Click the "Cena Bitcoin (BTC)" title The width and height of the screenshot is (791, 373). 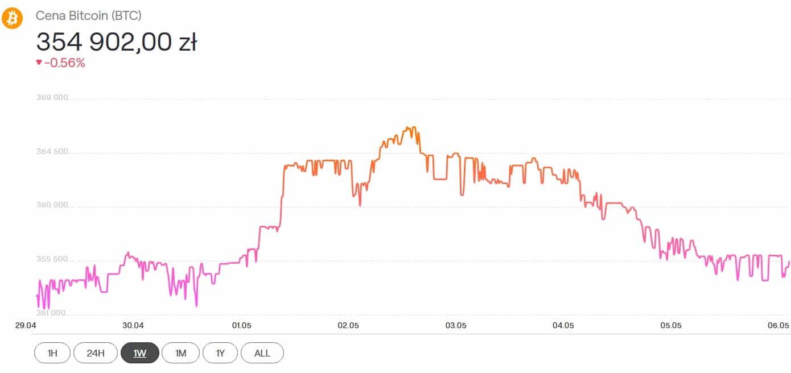(x=89, y=16)
